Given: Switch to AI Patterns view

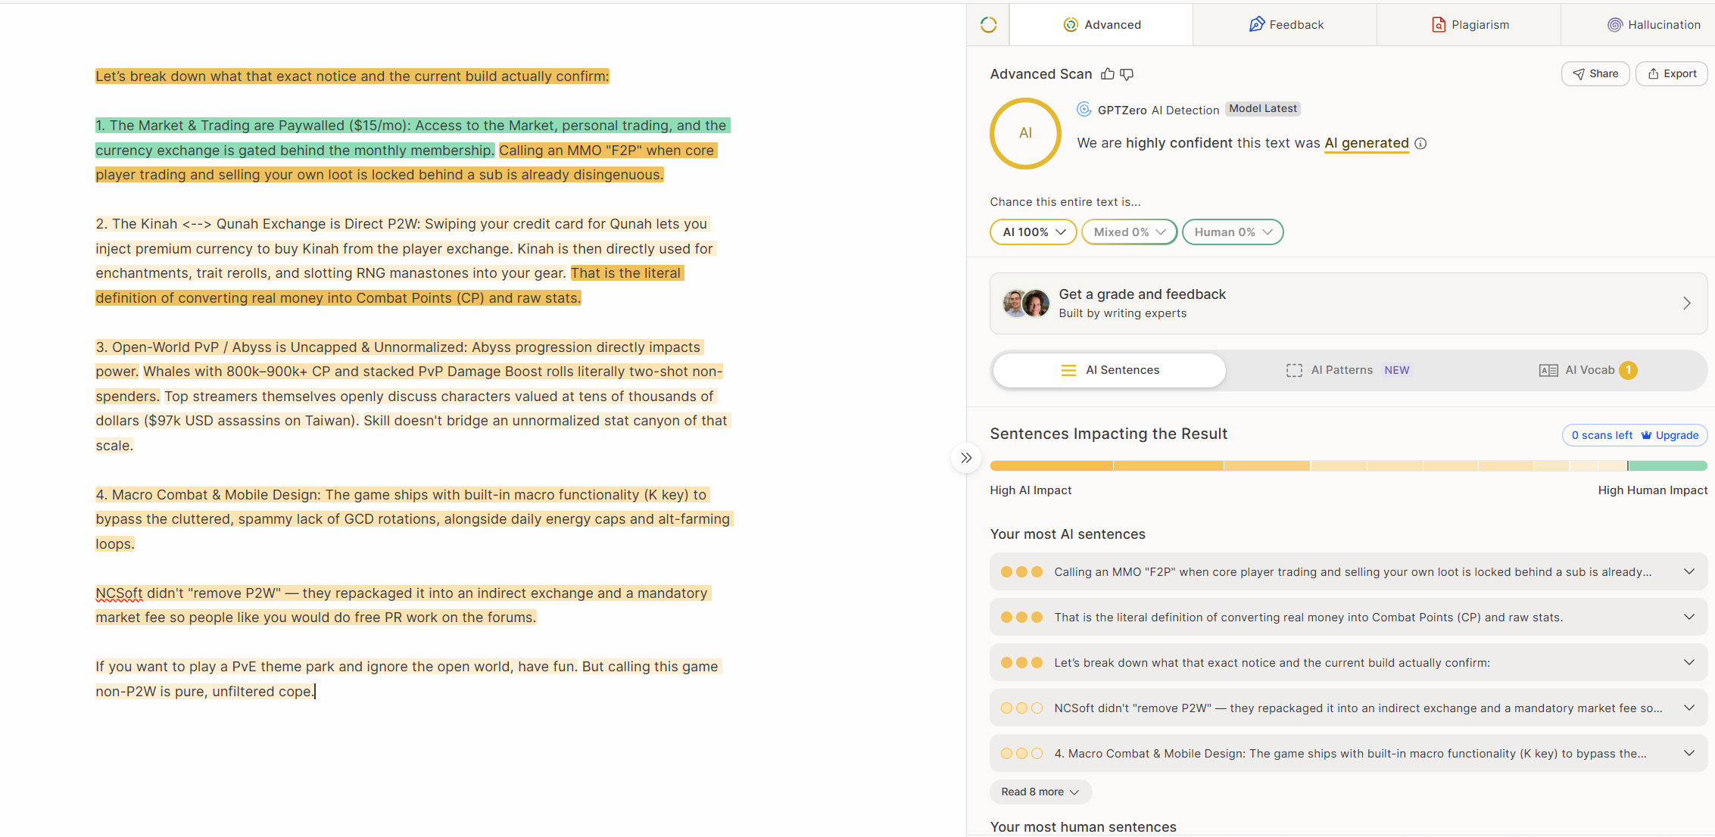Looking at the screenshot, I should tap(1348, 370).
